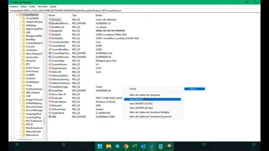This screenshot has height=151, width=269.
Task: Select the ProductId value name
Action: point(57,98)
